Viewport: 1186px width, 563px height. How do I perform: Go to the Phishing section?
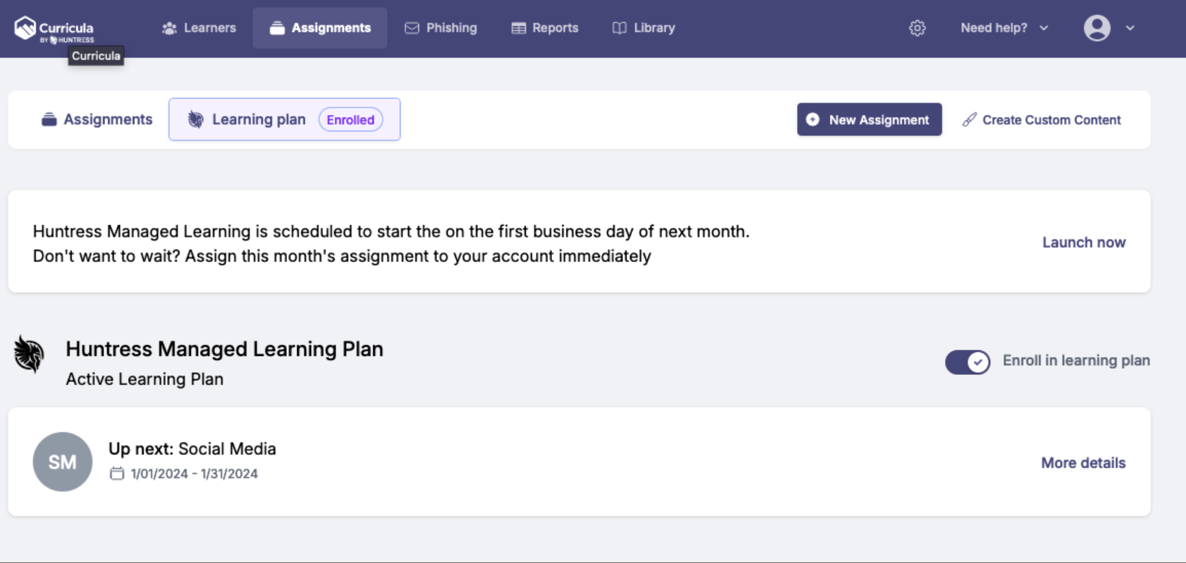[x=441, y=28]
